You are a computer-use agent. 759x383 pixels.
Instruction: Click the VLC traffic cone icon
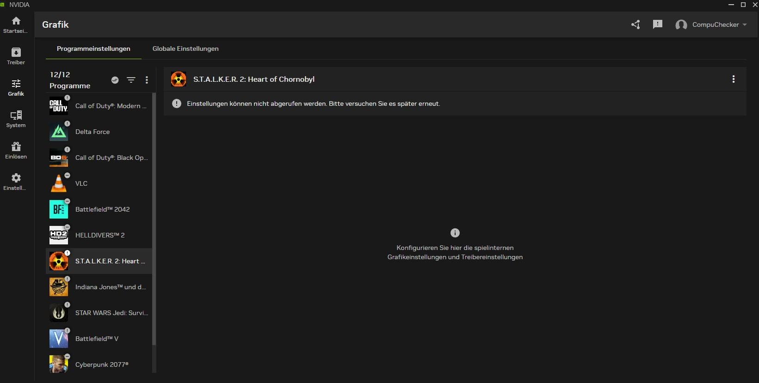click(x=59, y=183)
